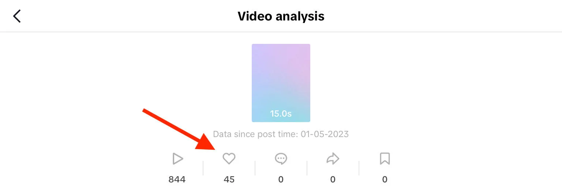The width and height of the screenshot is (562, 193).
Task: Tap the bookmark saves icon
Action: point(385,159)
